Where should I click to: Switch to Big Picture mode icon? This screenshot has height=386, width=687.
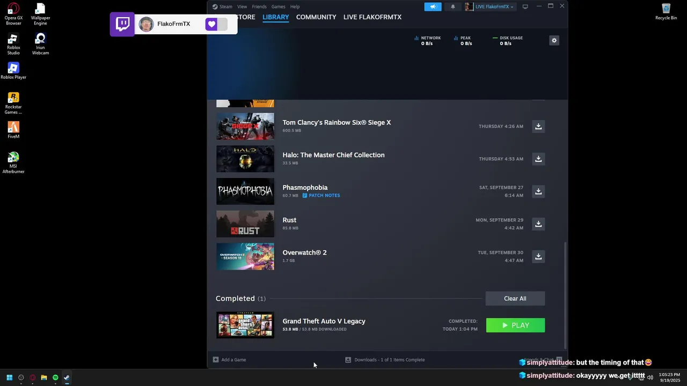(525, 6)
